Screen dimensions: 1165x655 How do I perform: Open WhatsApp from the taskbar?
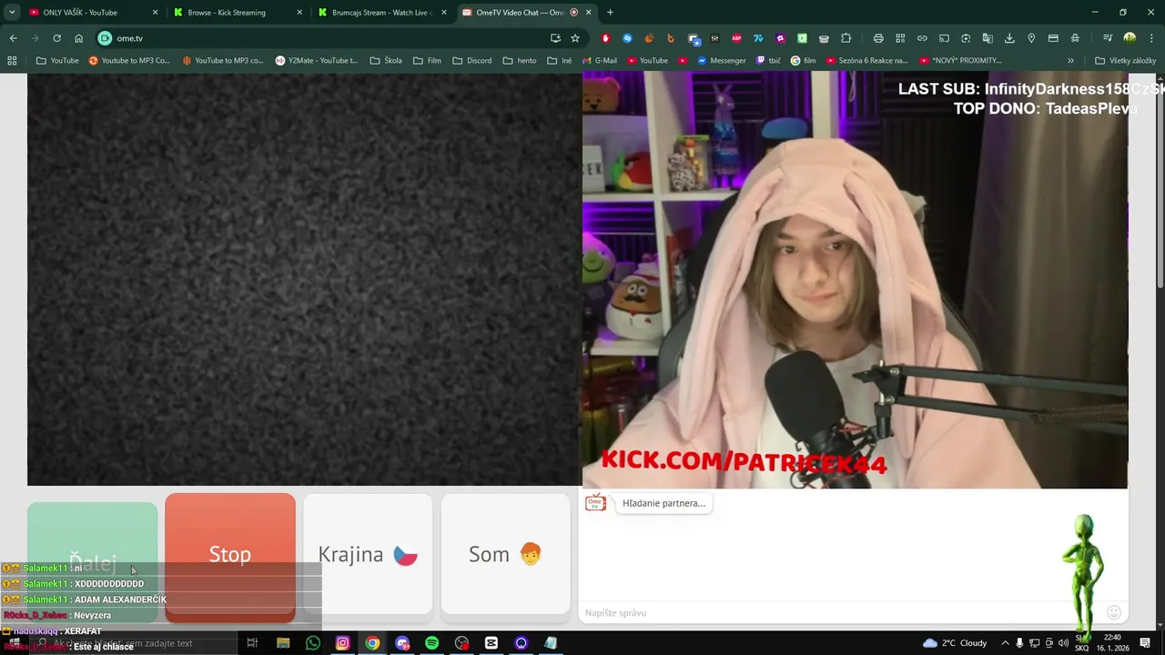tap(312, 643)
